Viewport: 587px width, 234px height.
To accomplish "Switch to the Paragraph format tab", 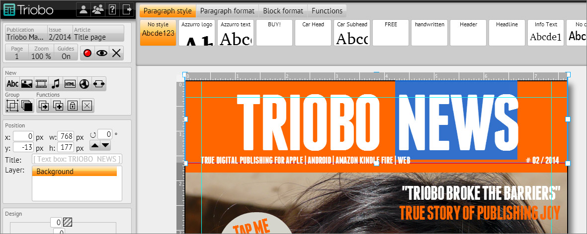I will point(228,10).
